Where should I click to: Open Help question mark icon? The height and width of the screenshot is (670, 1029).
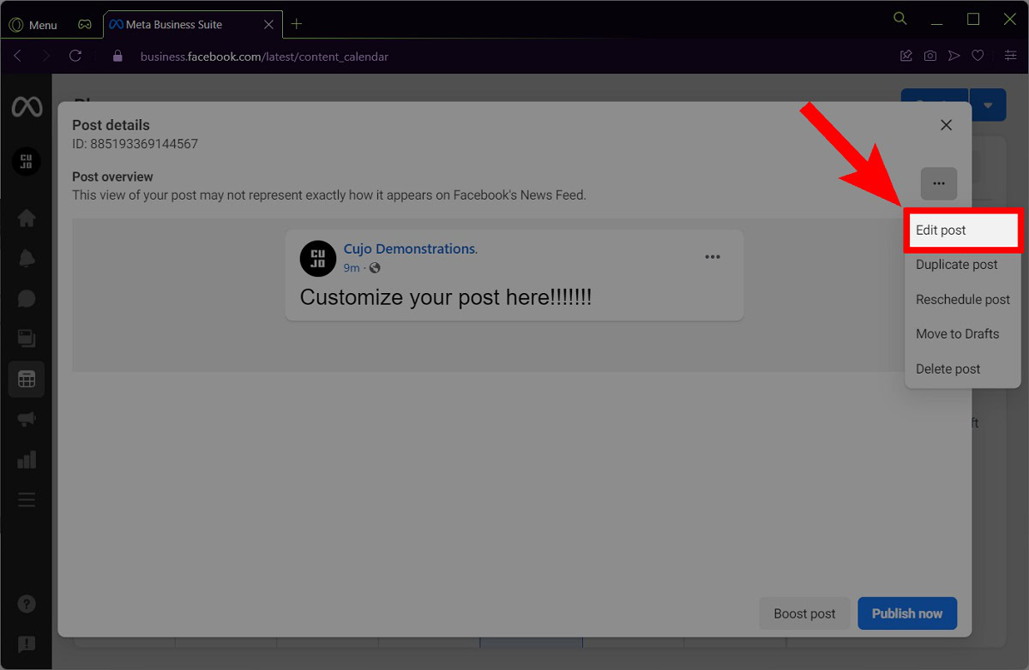[27, 604]
